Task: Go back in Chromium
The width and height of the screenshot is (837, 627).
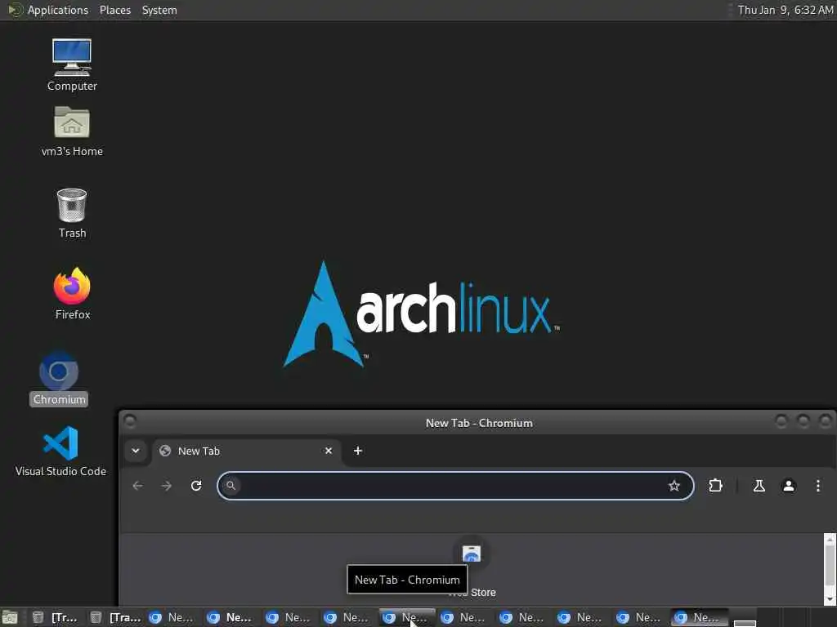Action: [137, 486]
